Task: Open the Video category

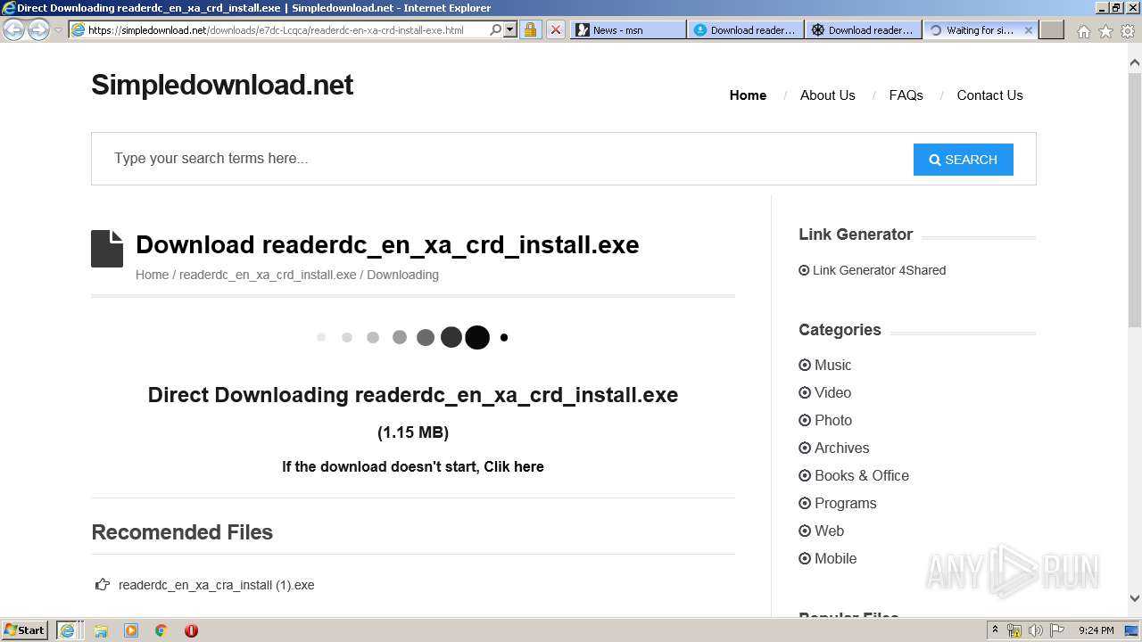Action: [832, 392]
